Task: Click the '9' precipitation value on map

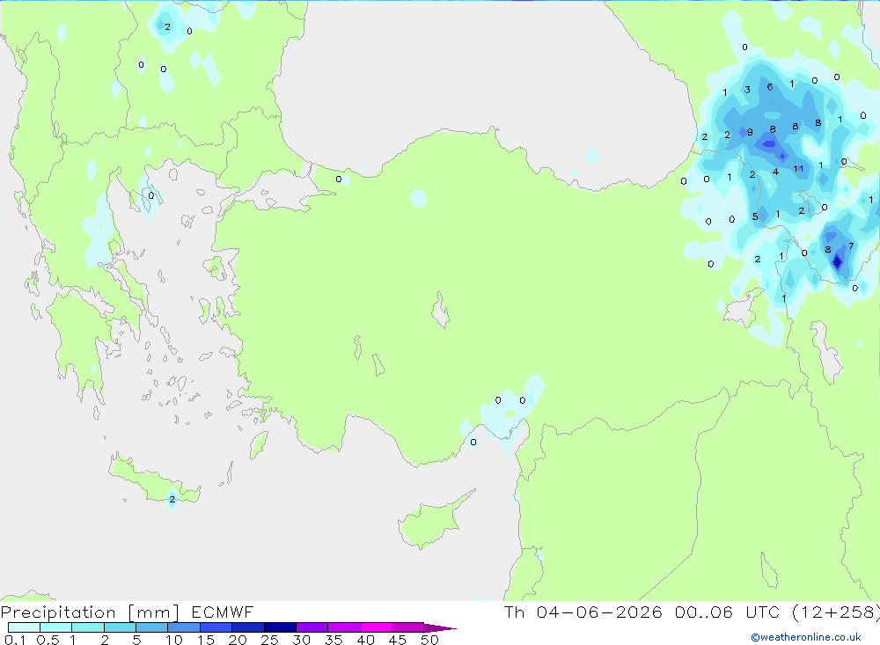Action: click(750, 133)
